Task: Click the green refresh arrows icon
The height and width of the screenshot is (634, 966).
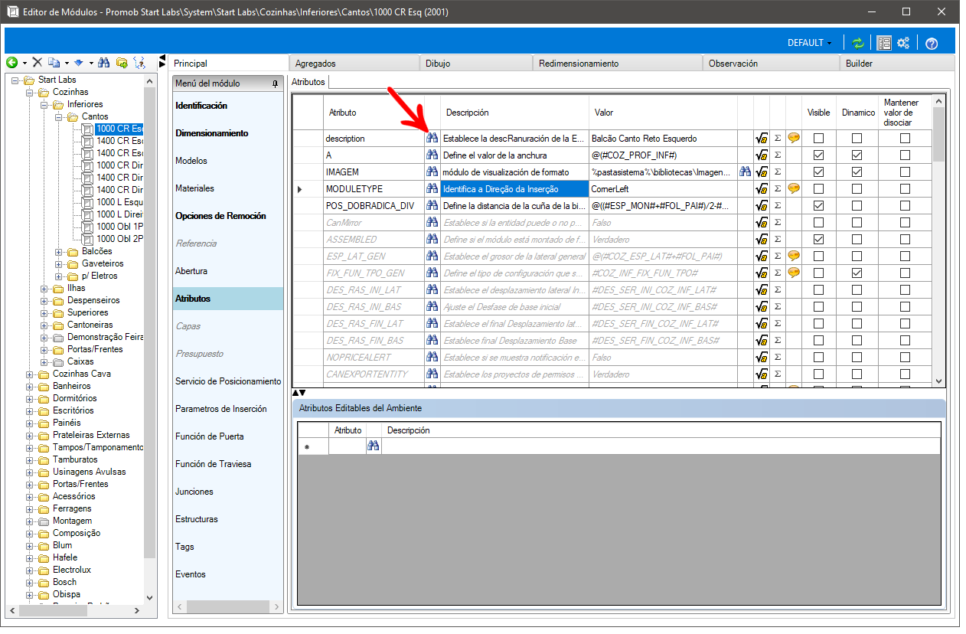Action: point(858,43)
